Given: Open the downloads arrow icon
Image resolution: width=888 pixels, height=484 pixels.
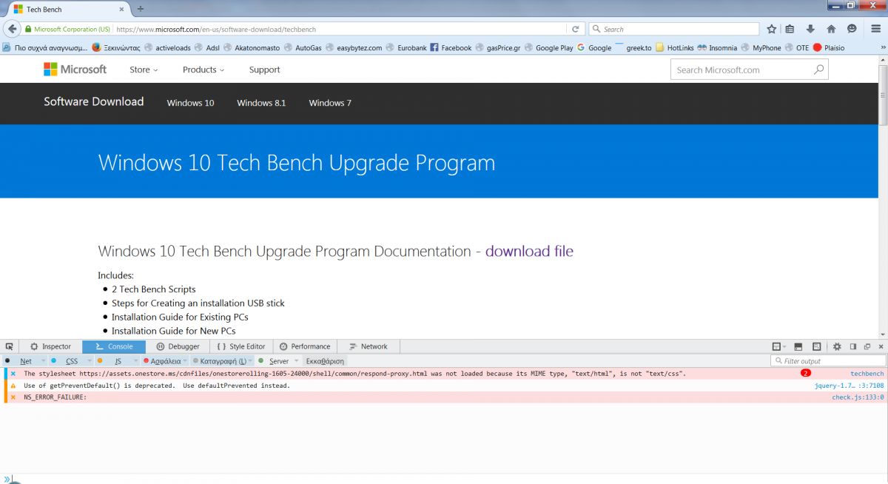Looking at the screenshot, I should (810, 29).
